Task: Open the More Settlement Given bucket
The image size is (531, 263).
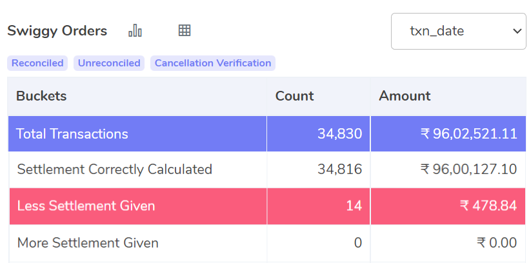Action: [88, 243]
